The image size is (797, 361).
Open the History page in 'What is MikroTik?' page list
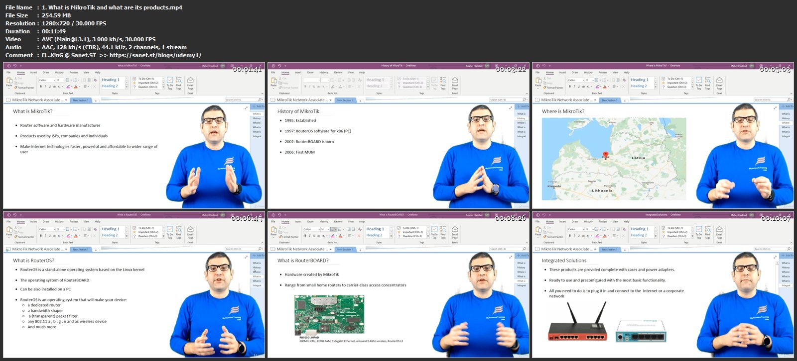pyautogui.click(x=257, y=118)
